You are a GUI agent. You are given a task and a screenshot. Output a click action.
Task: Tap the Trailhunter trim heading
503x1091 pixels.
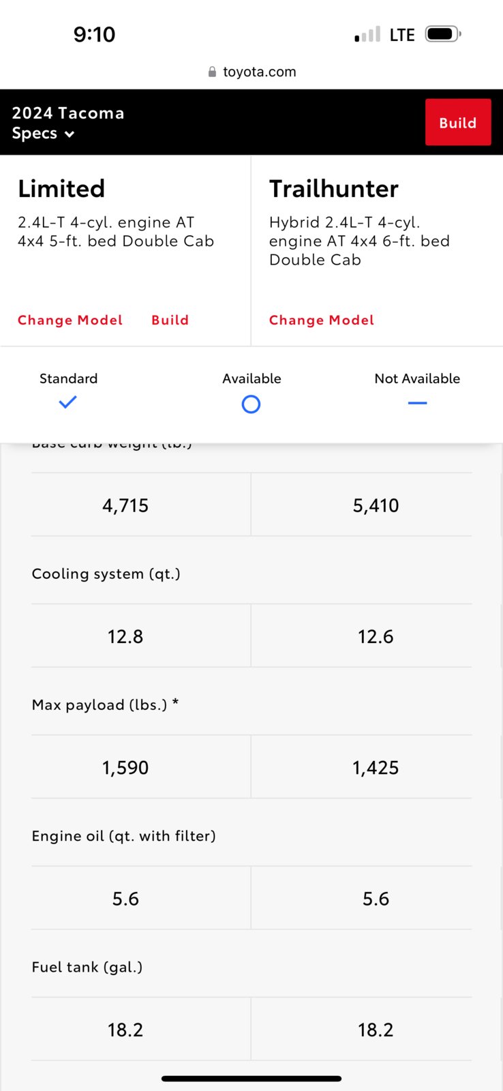point(334,188)
